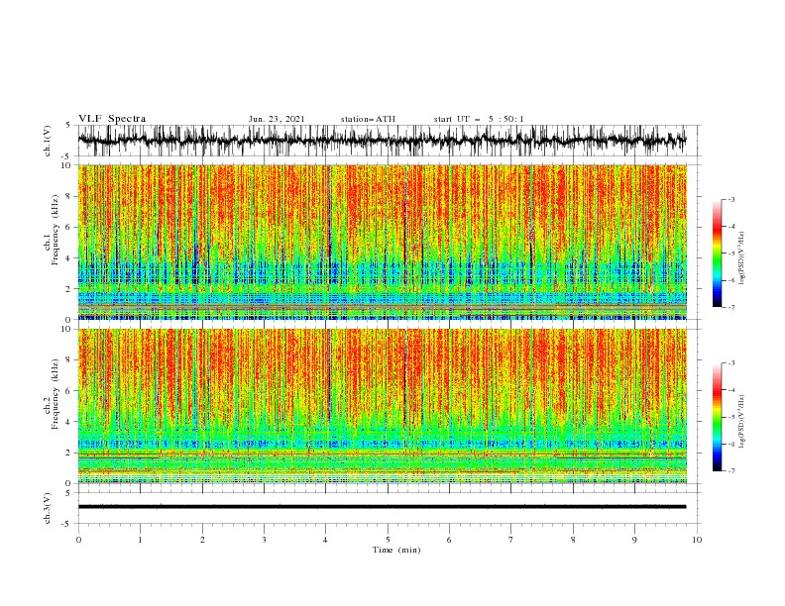785x606 pixels.
Task: Click time axis tick label "5"
Action: 388,540
